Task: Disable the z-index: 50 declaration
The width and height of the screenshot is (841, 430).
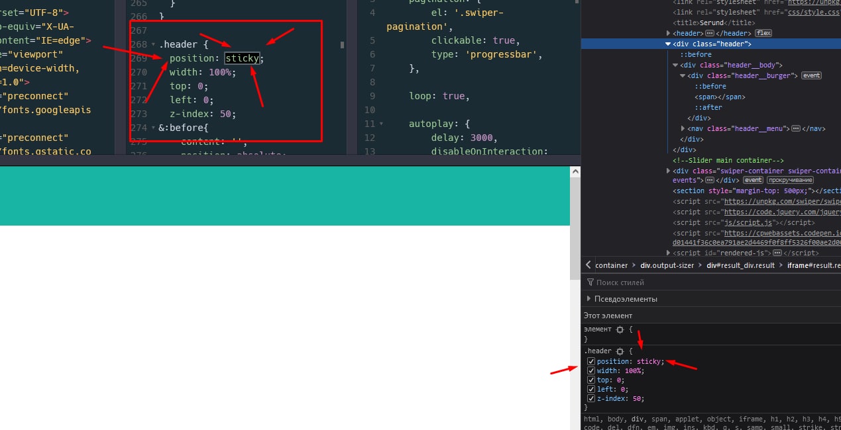Action: (591, 398)
